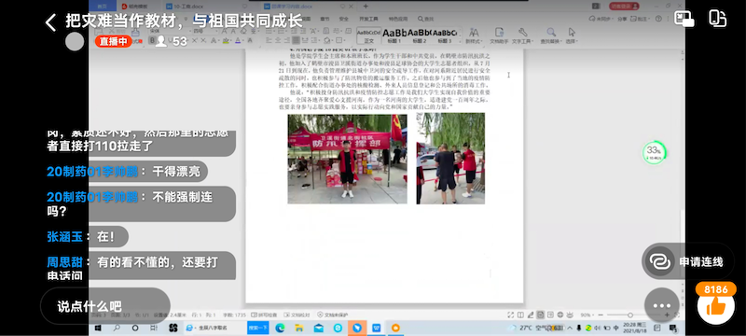Open the 选择 select tool dropdown
Screen dimensions: 746x336
572,35
